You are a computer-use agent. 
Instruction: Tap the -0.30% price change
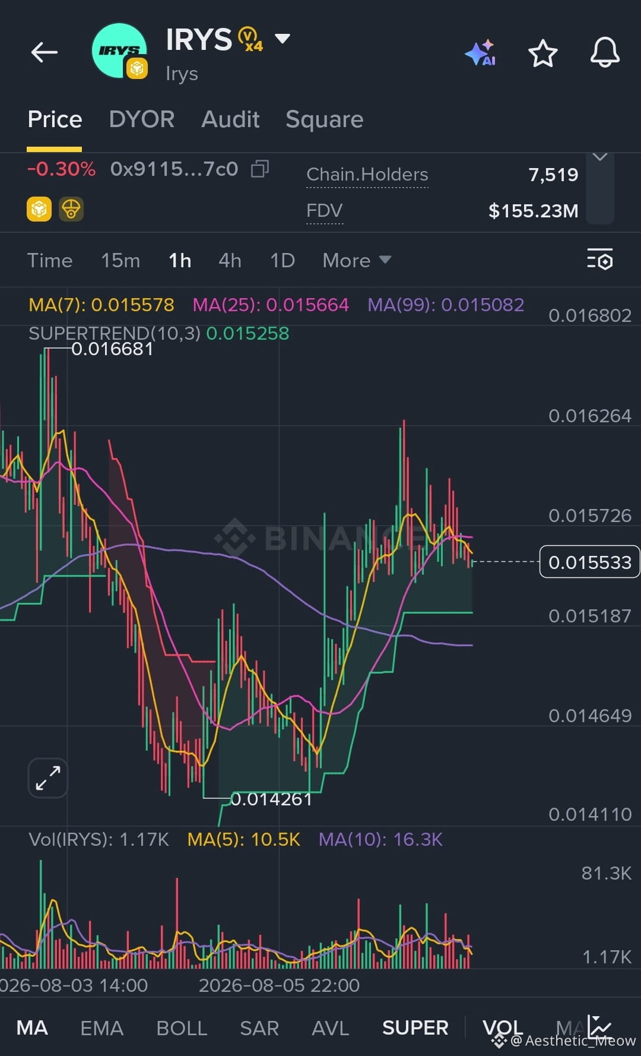point(61,169)
